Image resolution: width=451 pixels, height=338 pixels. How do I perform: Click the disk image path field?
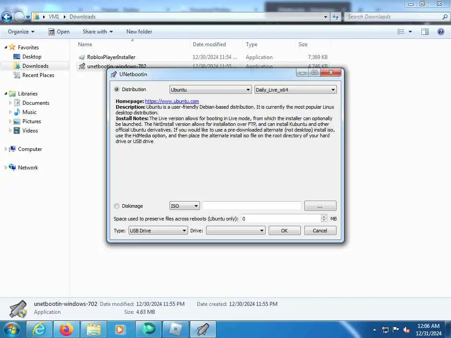coord(252,206)
